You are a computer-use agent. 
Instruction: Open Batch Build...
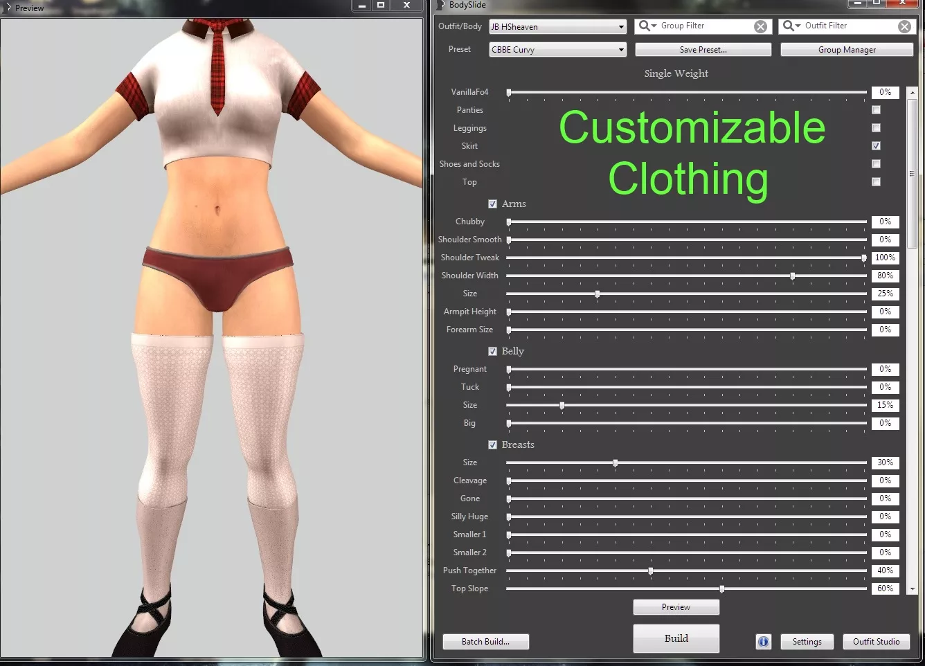(485, 642)
